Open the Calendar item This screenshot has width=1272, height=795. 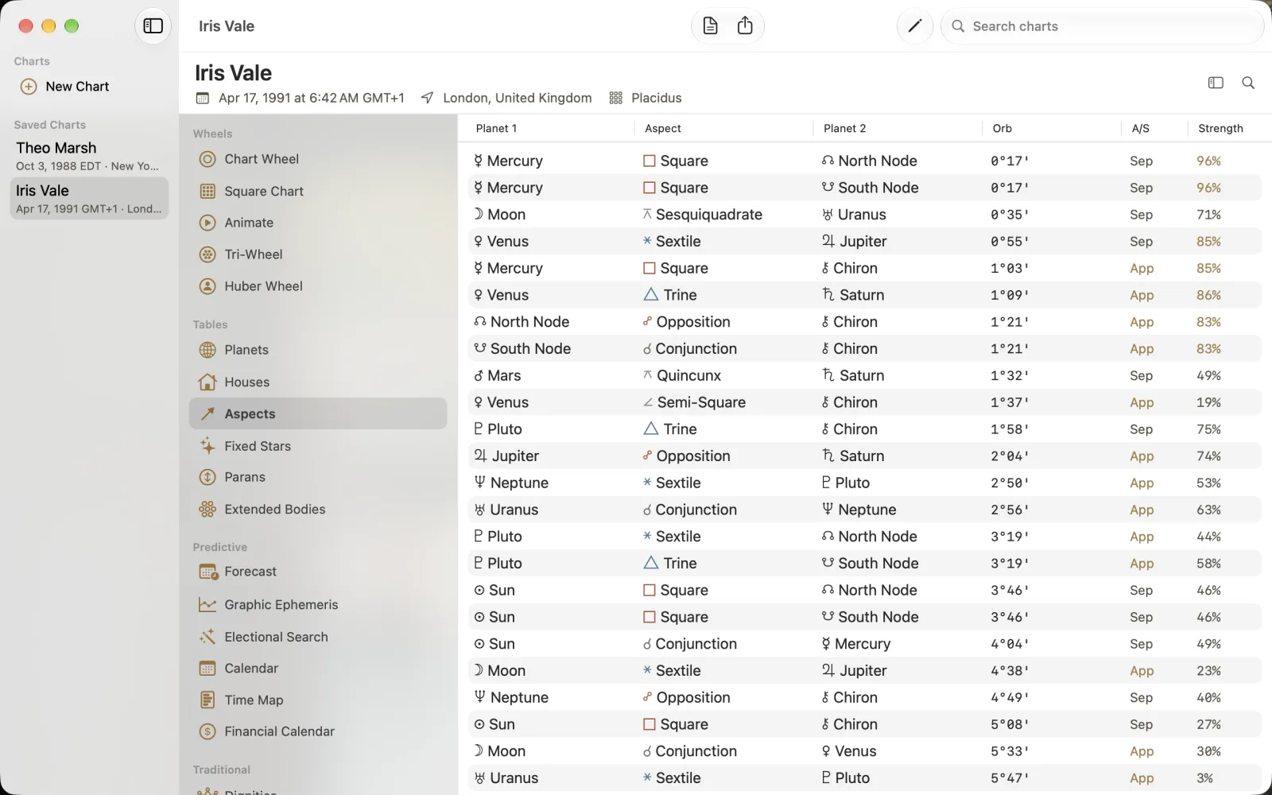318,669
